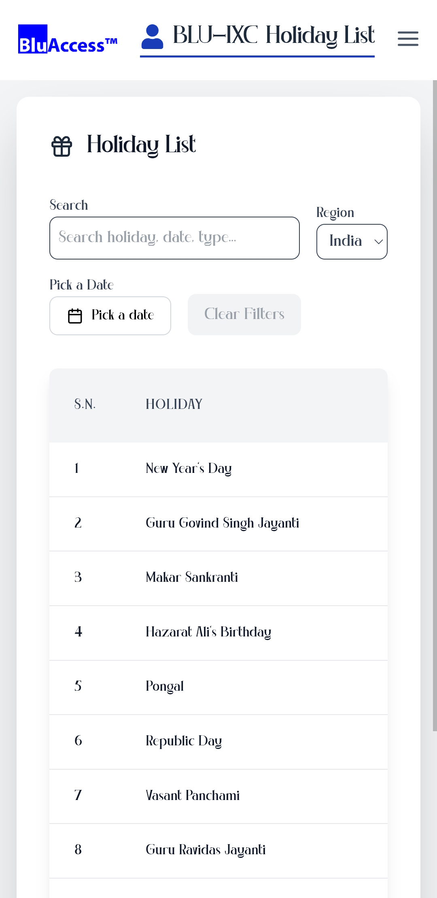Click the HOLIDAY column header
The height and width of the screenshot is (898, 437).
[174, 404]
